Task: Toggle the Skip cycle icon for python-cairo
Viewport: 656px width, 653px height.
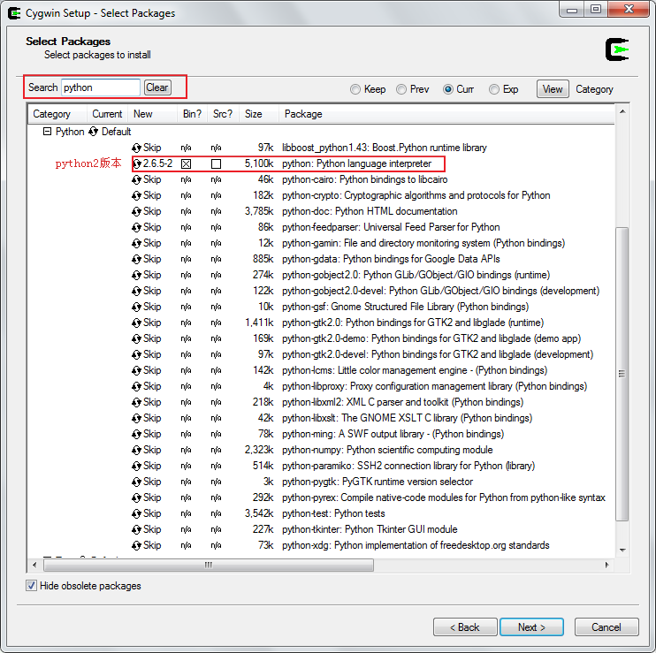Action: click(136, 179)
